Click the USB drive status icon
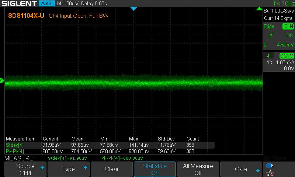 (x=270, y=166)
